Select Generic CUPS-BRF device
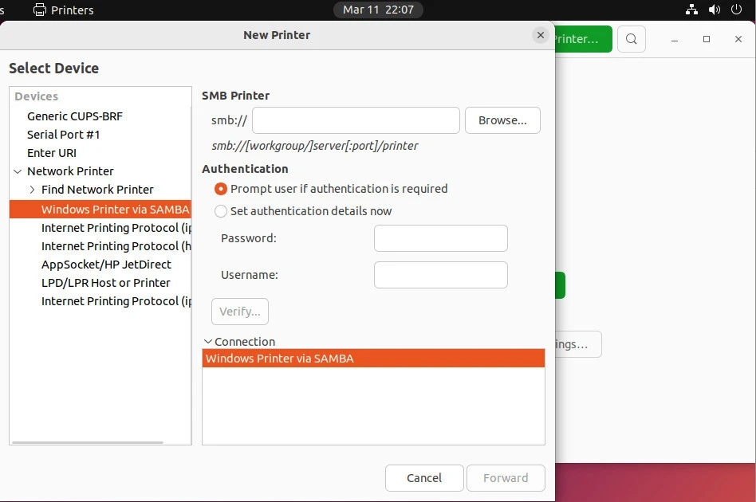 coord(75,116)
